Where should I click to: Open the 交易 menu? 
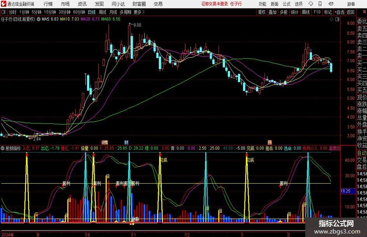pos(158,4)
